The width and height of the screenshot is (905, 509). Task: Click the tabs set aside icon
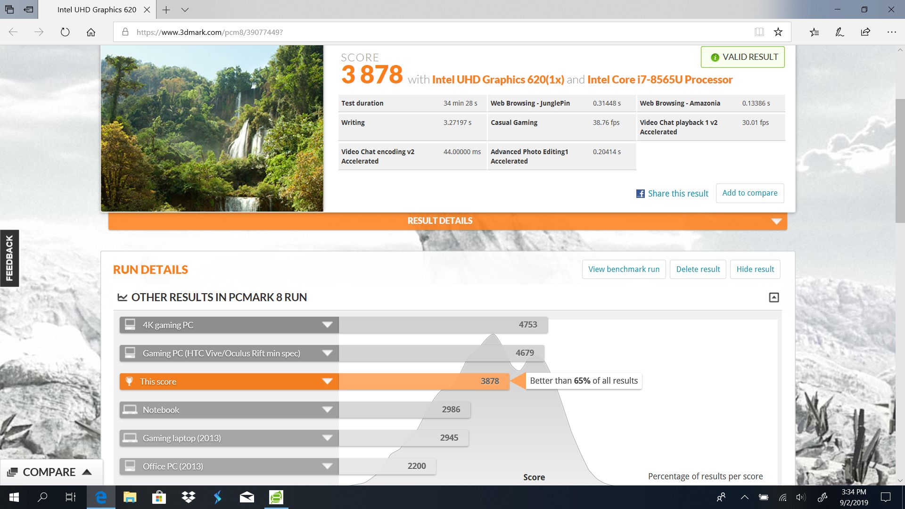click(9, 9)
